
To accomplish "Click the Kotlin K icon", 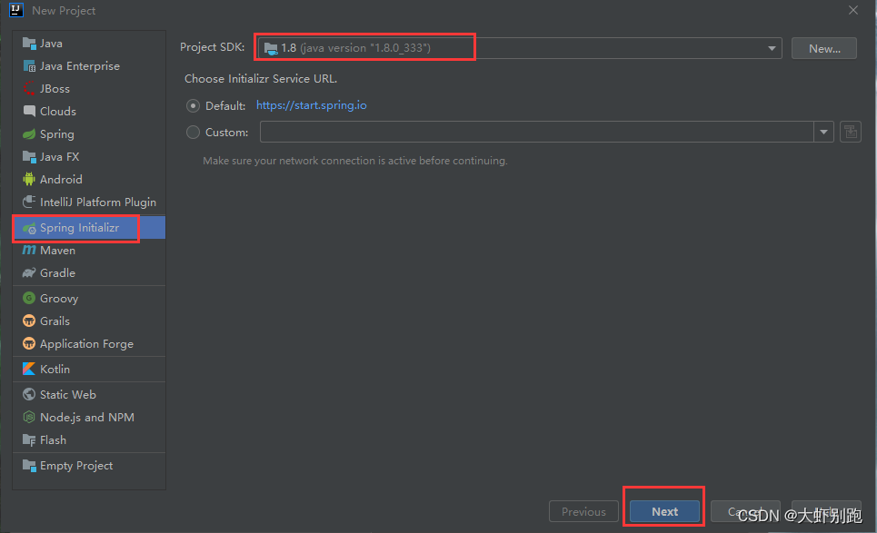I will coord(29,369).
